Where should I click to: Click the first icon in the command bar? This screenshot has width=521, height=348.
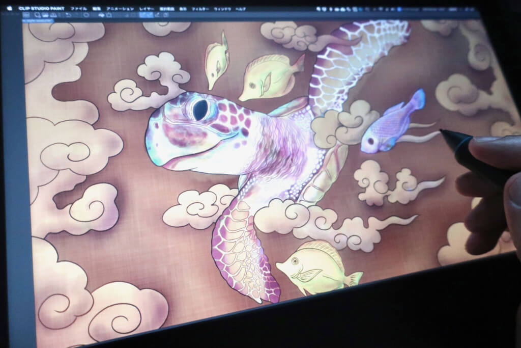26,15
